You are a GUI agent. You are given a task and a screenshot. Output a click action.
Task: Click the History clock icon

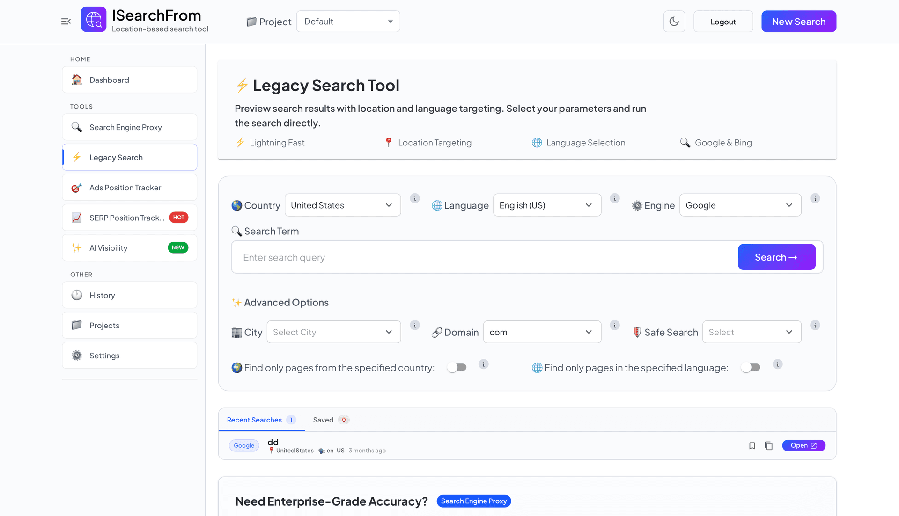pos(77,295)
